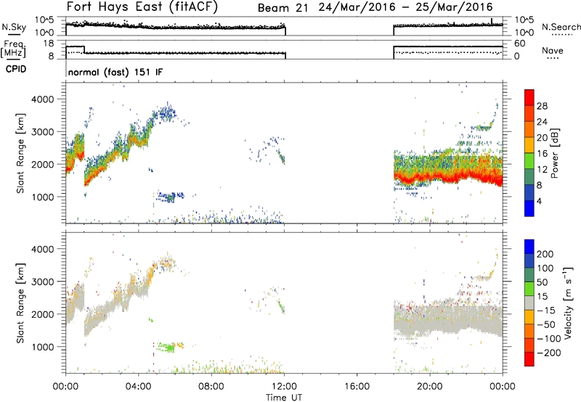Click the blue segment of the Power color bar

click(x=529, y=208)
